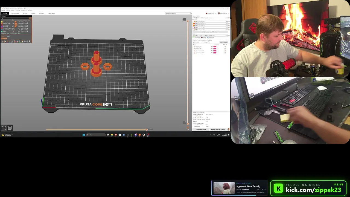The width and height of the screenshot is (350, 197).
Task: Open the Filament PM PETG dropdown
Action: tap(211, 24)
